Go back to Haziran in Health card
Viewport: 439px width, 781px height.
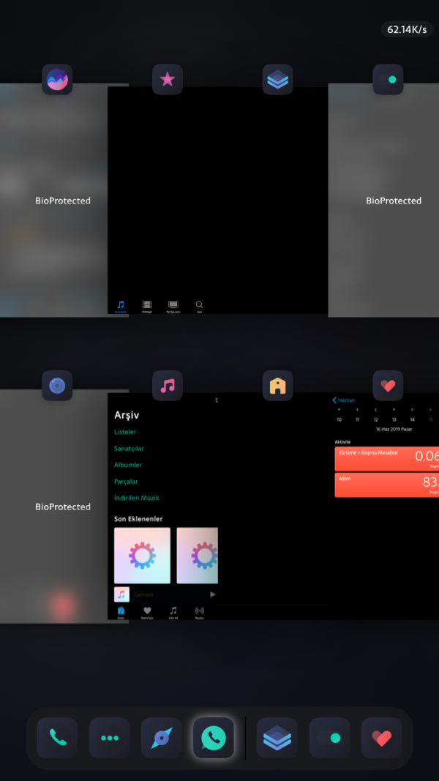[x=343, y=400]
